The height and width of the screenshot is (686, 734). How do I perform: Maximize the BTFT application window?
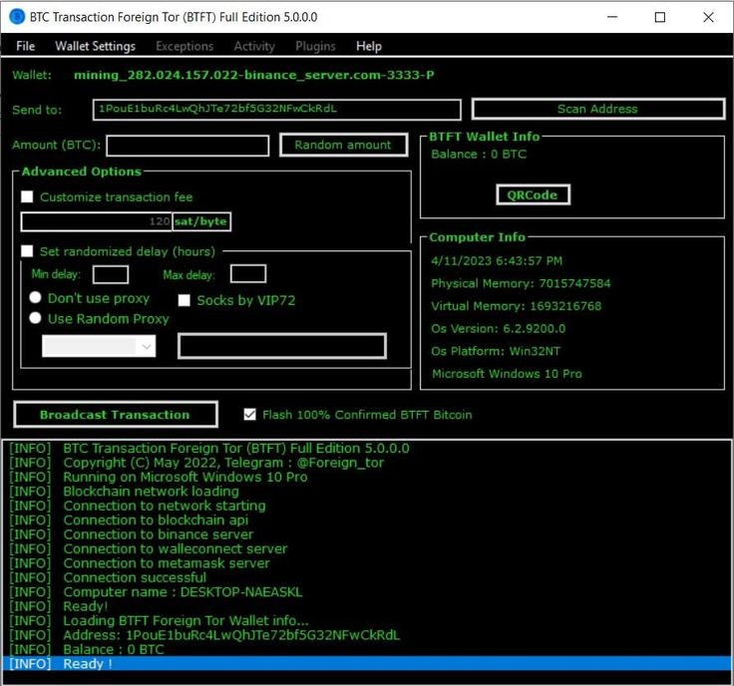[660, 17]
